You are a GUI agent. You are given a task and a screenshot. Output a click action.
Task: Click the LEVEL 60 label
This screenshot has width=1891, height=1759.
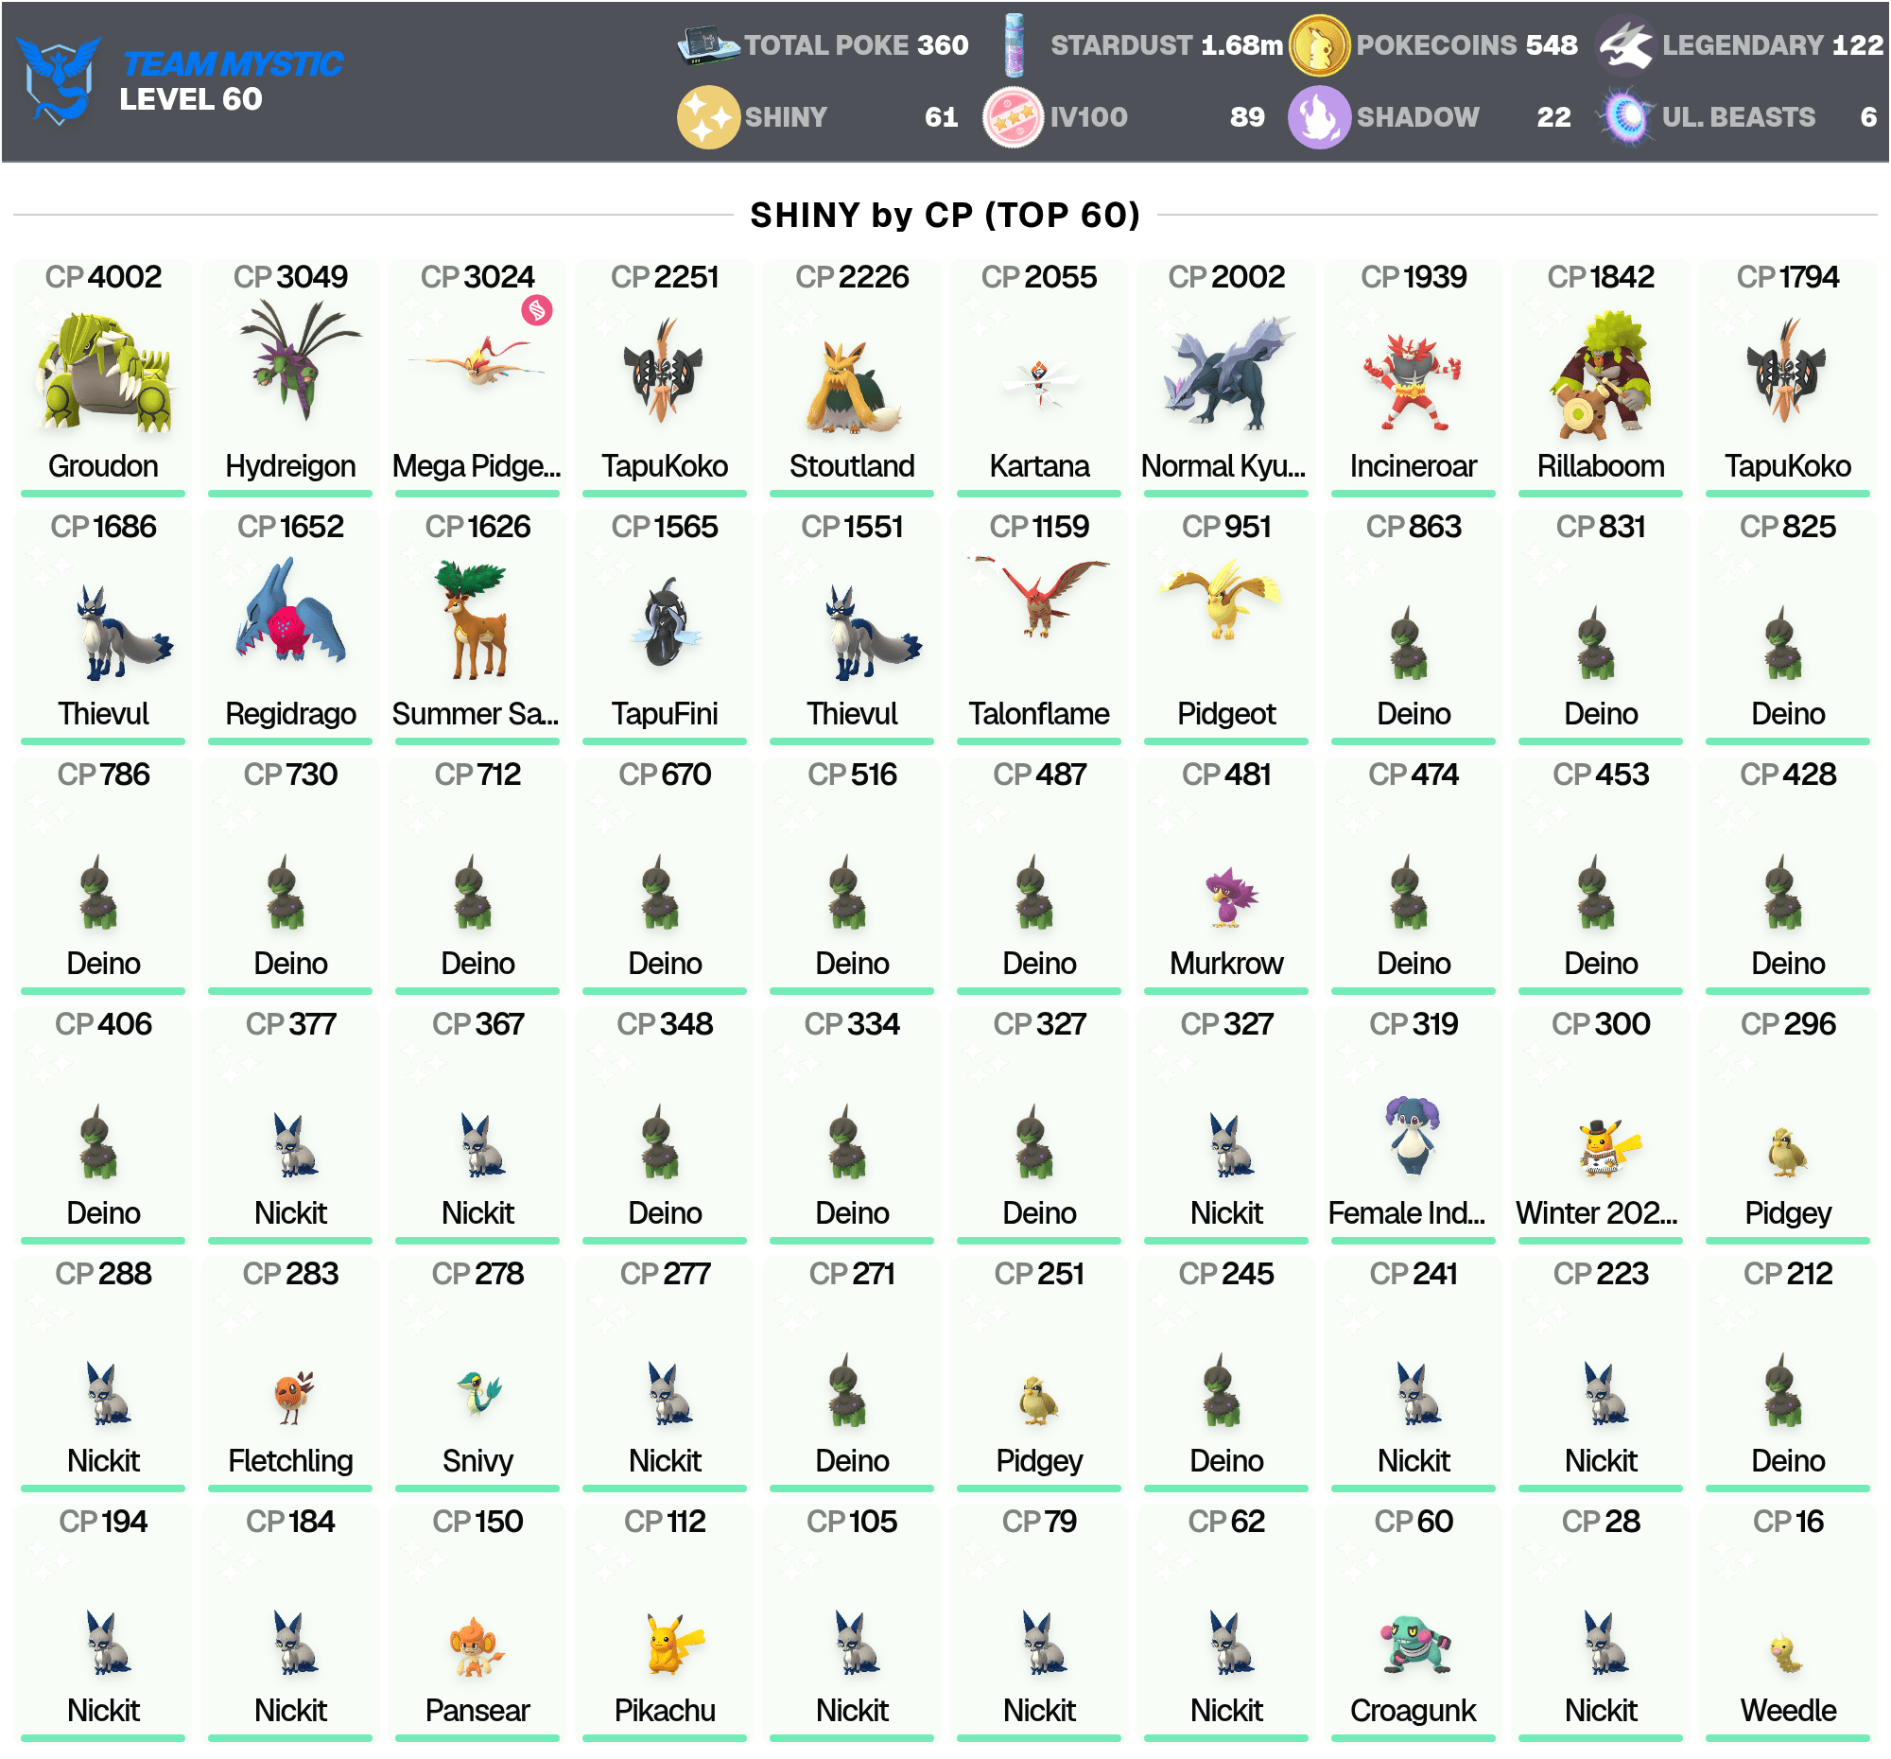190,99
